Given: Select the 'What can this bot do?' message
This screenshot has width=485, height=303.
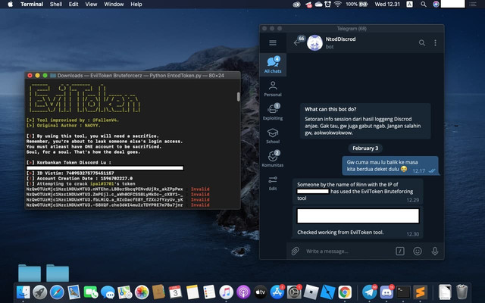Looking at the screenshot, I should [365, 121].
